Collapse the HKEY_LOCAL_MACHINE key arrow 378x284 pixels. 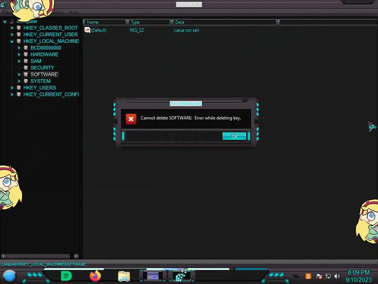click(x=11, y=41)
